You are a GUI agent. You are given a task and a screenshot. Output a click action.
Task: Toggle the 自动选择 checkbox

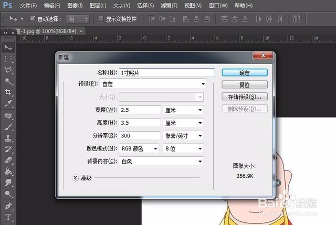coord(32,19)
